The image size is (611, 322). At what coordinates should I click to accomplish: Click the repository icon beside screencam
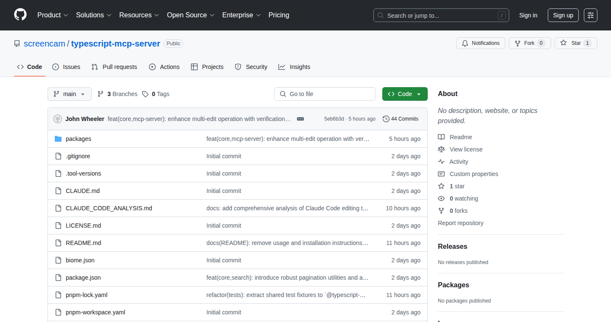click(x=17, y=44)
